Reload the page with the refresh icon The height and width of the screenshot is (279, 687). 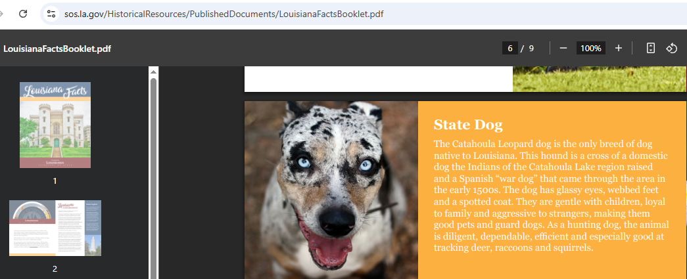tap(23, 14)
